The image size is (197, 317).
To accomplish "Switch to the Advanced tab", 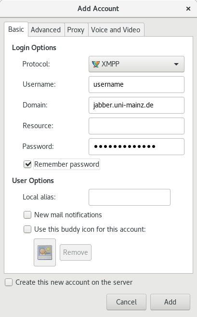I will coord(46,30).
